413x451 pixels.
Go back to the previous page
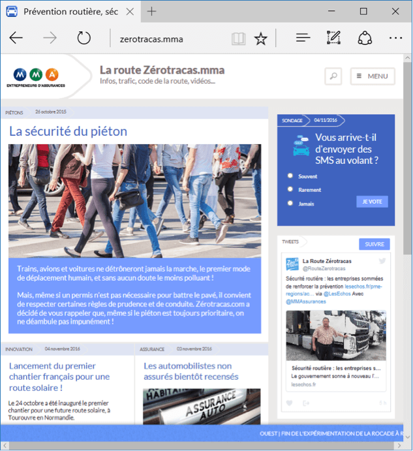pyautogui.click(x=16, y=38)
